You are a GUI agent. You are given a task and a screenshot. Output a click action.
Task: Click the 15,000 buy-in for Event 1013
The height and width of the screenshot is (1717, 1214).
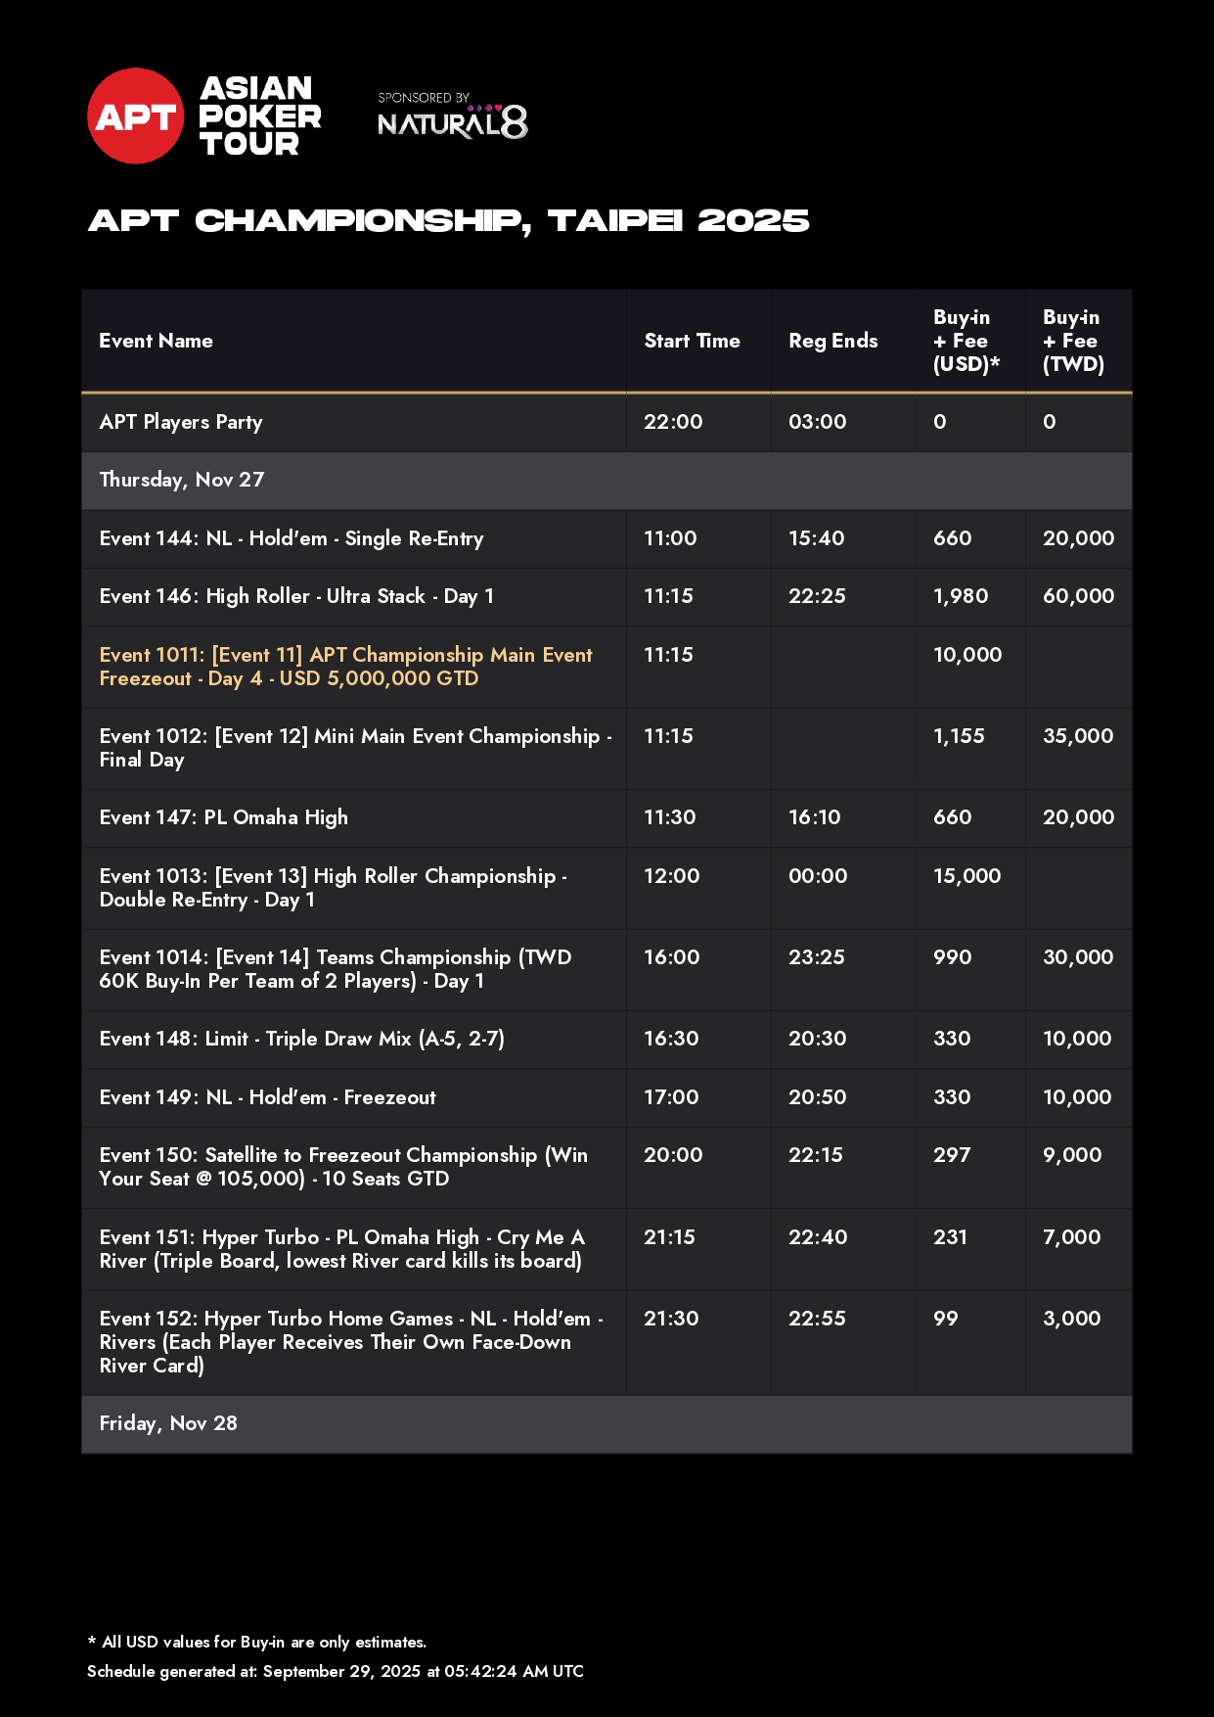click(x=967, y=876)
